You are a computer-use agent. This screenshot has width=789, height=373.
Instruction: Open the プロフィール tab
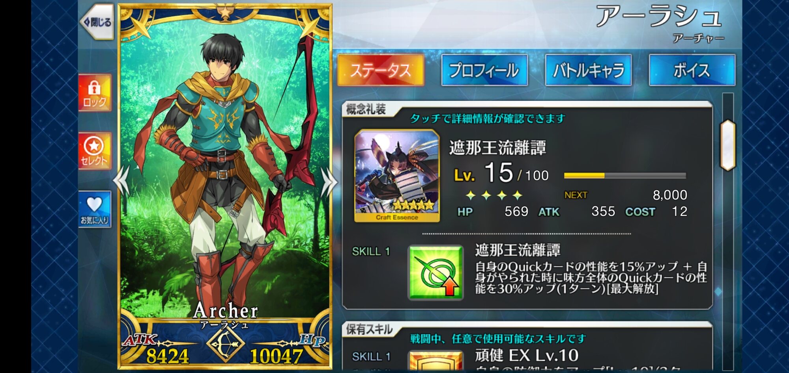click(484, 71)
